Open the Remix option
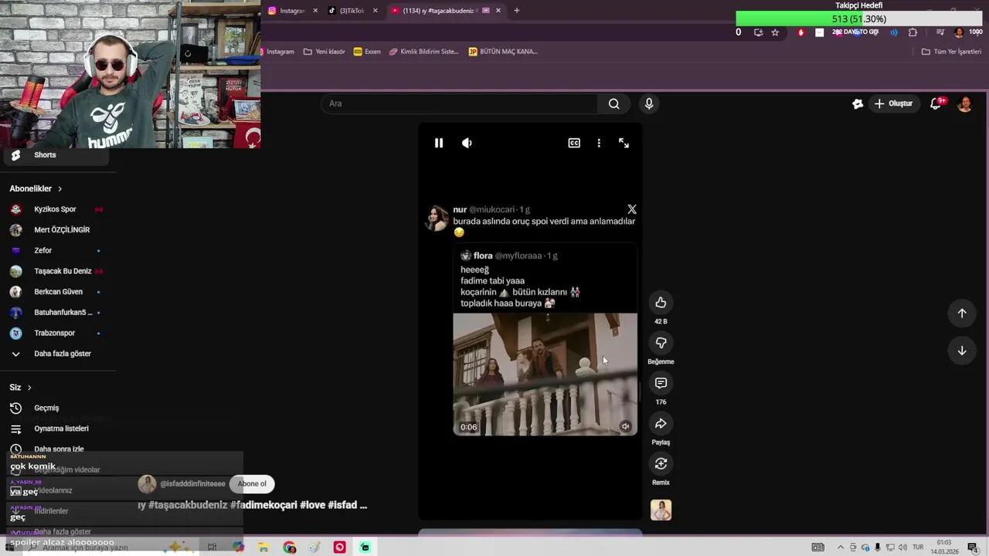Screen dimensions: 989x556 pyautogui.click(x=661, y=463)
